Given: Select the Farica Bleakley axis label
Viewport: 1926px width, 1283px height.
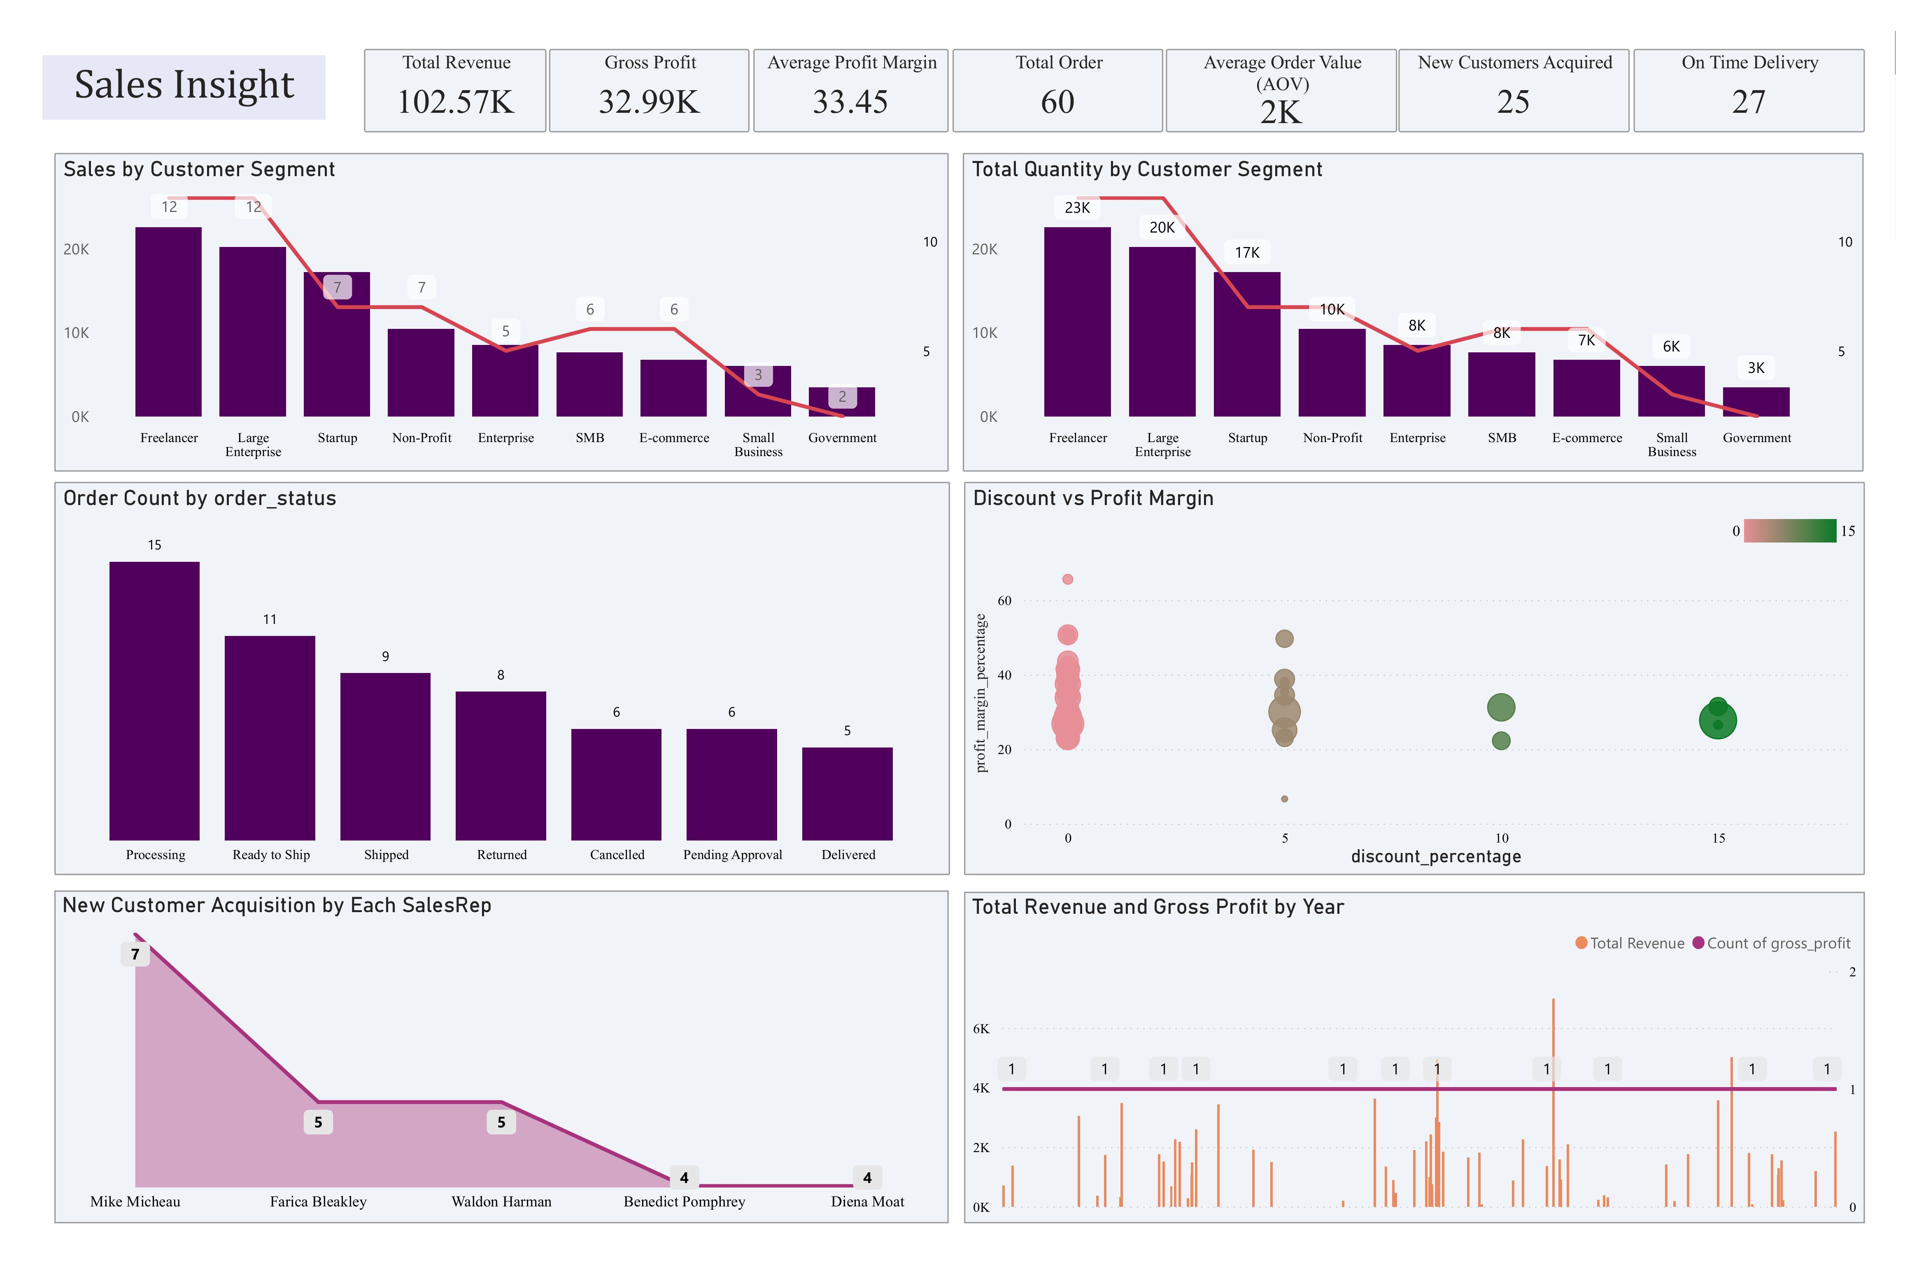Looking at the screenshot, I should point(318,1201).
